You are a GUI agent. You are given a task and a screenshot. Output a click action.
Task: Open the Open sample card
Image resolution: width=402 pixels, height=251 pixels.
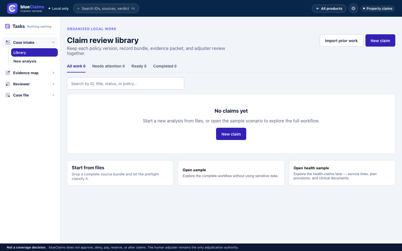231,173
